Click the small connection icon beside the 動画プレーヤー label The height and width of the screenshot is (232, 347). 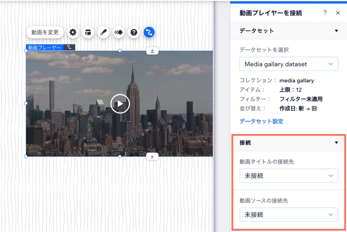pos(69,47)
